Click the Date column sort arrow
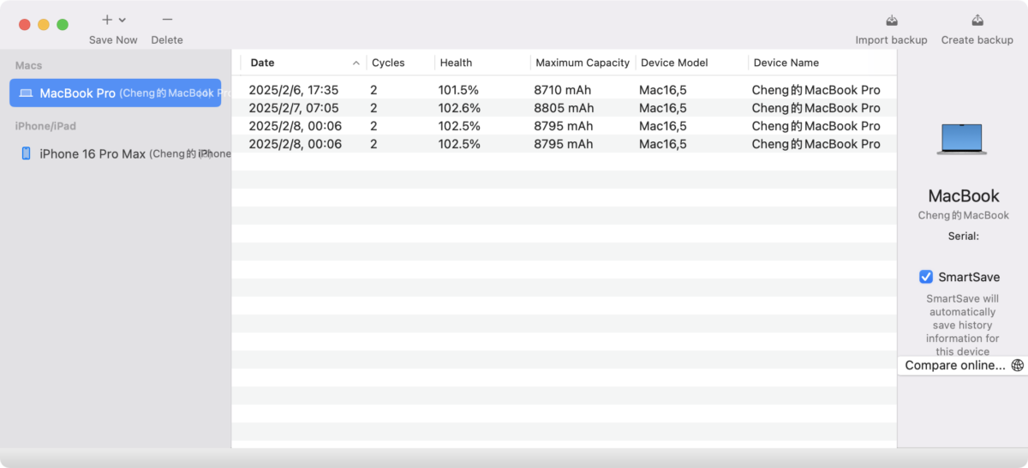 [x=356, y=63]
